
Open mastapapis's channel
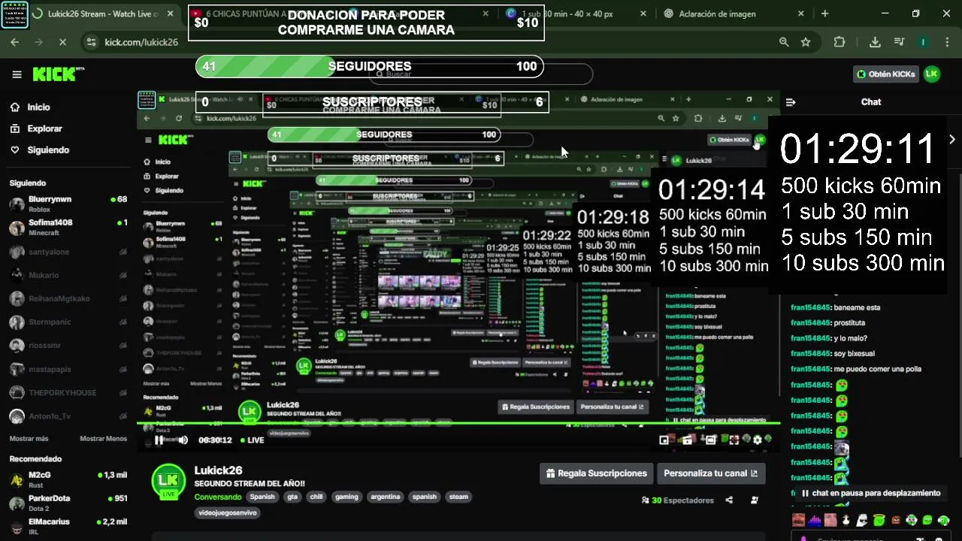click(68, 369)
